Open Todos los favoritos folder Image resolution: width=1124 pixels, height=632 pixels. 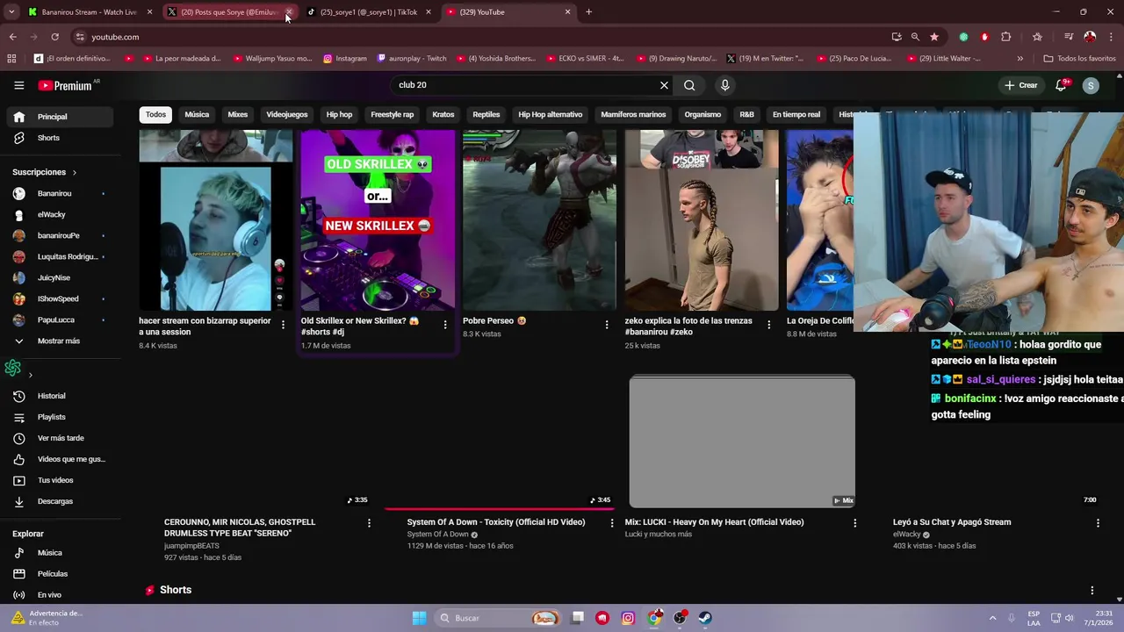[x=1079, y=58]
